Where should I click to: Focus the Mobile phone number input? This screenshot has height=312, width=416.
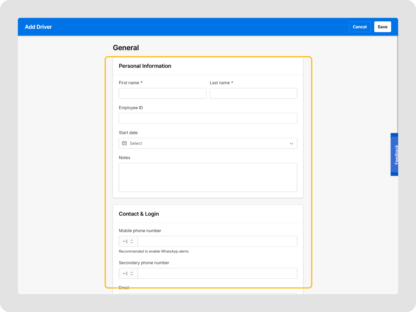click(x=217, y=241)
